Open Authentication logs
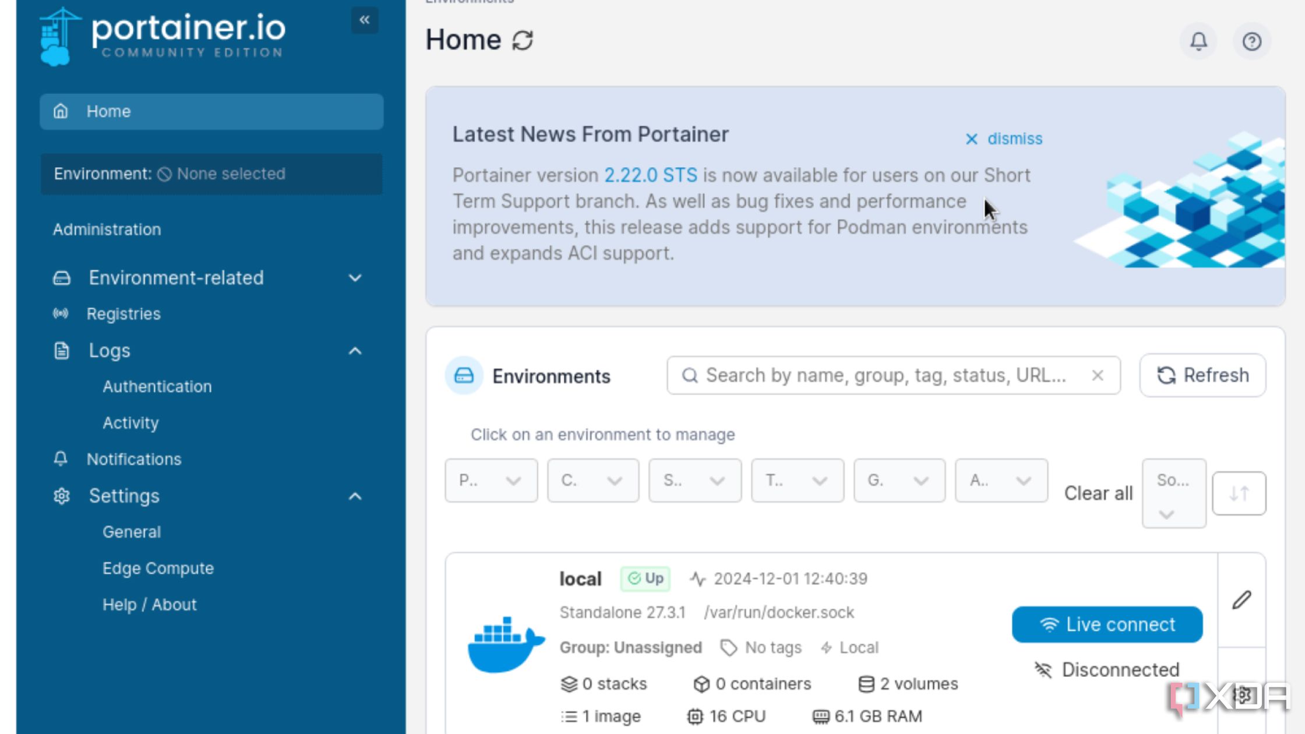1305x734 pixels. tap(157, 387)
